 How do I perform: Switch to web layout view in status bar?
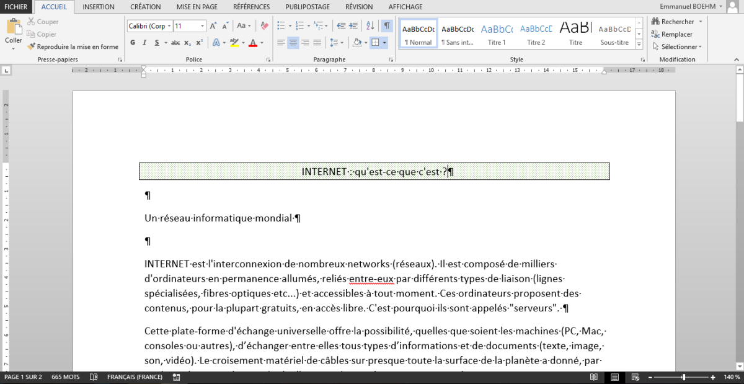click(635, 377)
